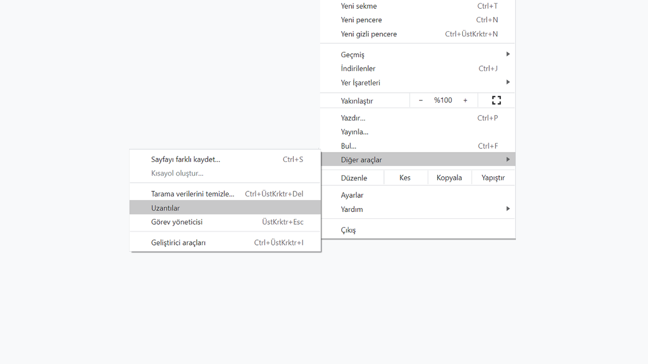Click the zoom out minus button
This screenshot has height=364, width=648.
(x=421, y=100)
